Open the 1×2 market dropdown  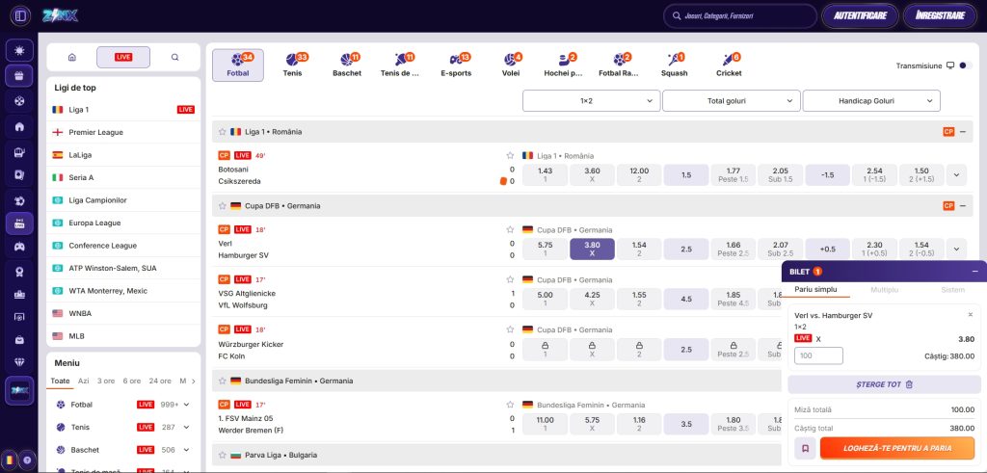pos(591,100)
